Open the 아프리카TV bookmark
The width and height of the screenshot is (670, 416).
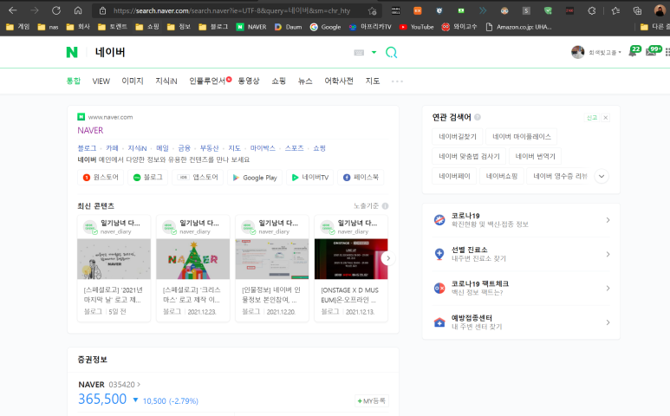pyautogui.click(x=370, y=27)
